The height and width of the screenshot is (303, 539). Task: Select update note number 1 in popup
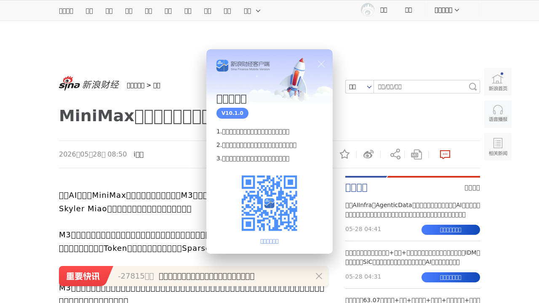click(x=253, y=131)
